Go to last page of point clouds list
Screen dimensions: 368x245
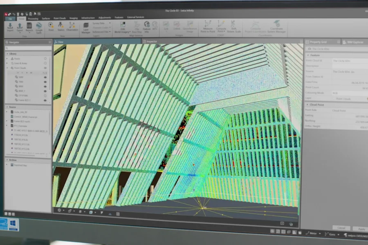[31, 73]
